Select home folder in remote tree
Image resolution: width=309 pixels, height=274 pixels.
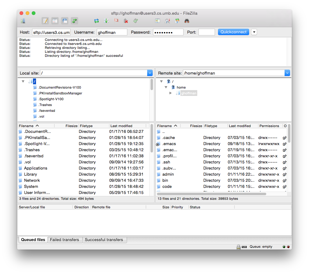(x=181, y=87)
